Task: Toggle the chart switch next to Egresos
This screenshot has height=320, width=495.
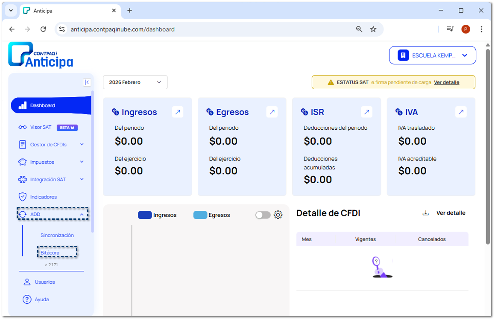Action: pos(263,215)
